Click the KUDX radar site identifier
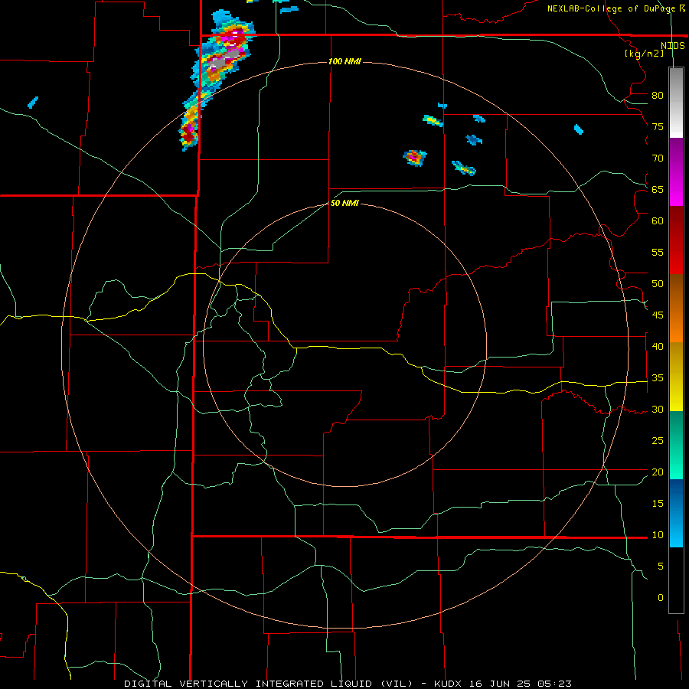689x689 pixels. click(448, 684)
